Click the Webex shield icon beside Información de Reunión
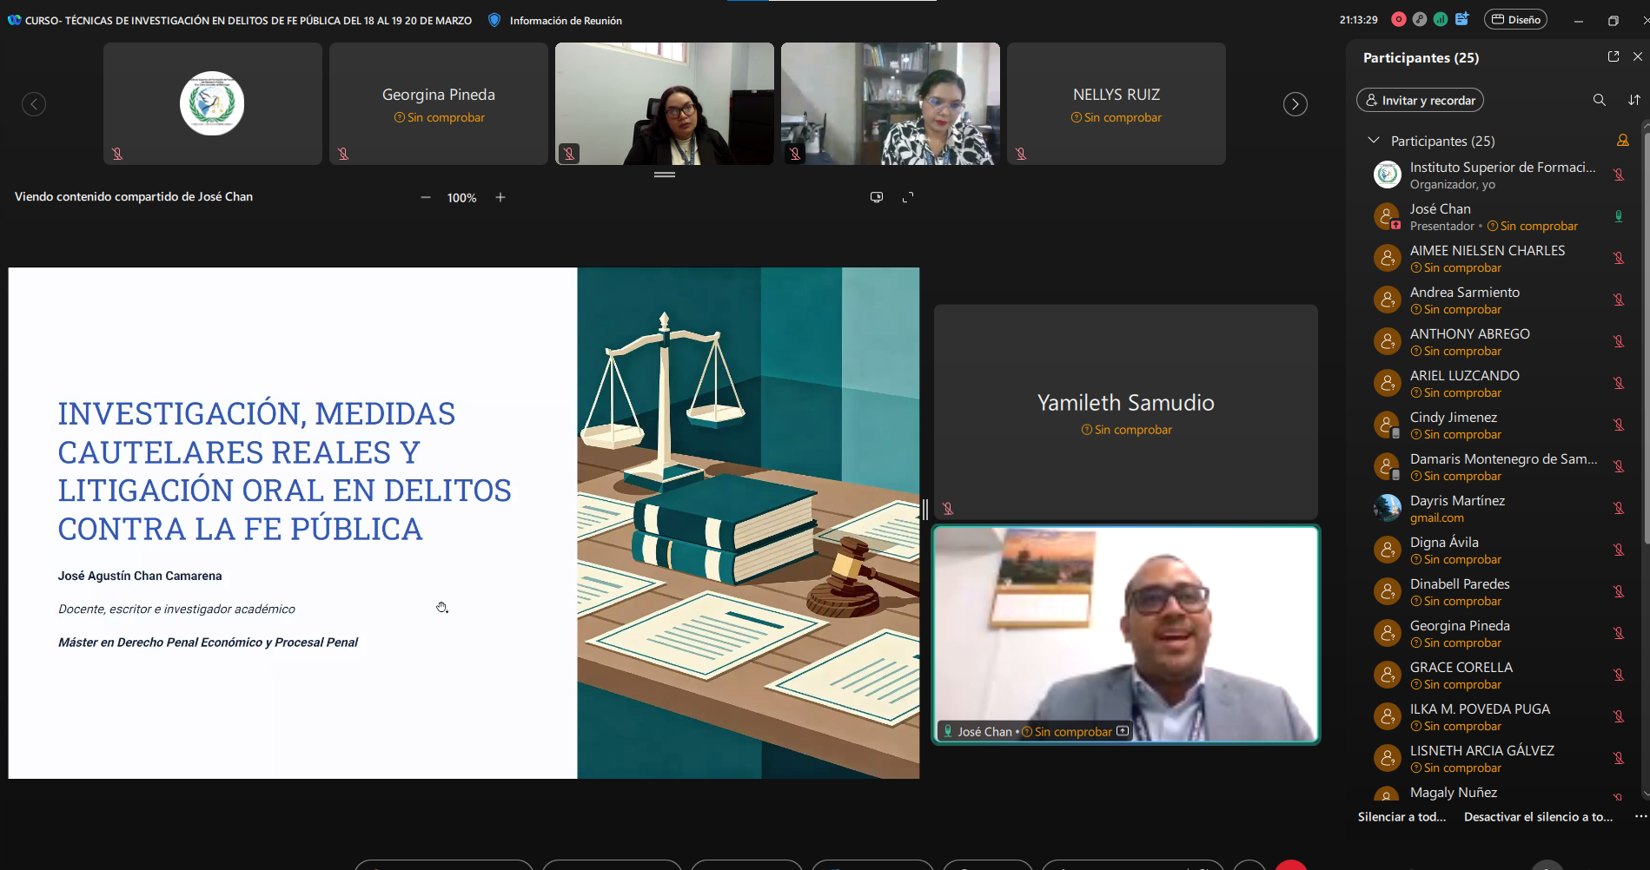This screenshot has width=1650, height=870. coord(494,20)
